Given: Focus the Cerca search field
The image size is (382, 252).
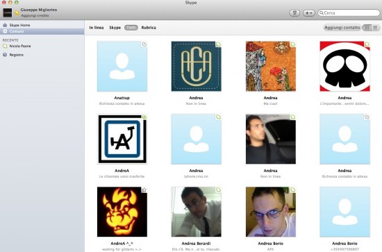Looking at the screenshot, I should pyautogui.click(x=349, y=13).
